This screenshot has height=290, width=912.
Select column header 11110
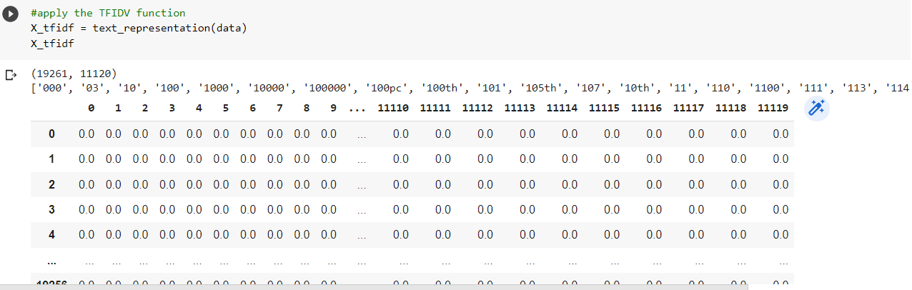coord(393,109)
